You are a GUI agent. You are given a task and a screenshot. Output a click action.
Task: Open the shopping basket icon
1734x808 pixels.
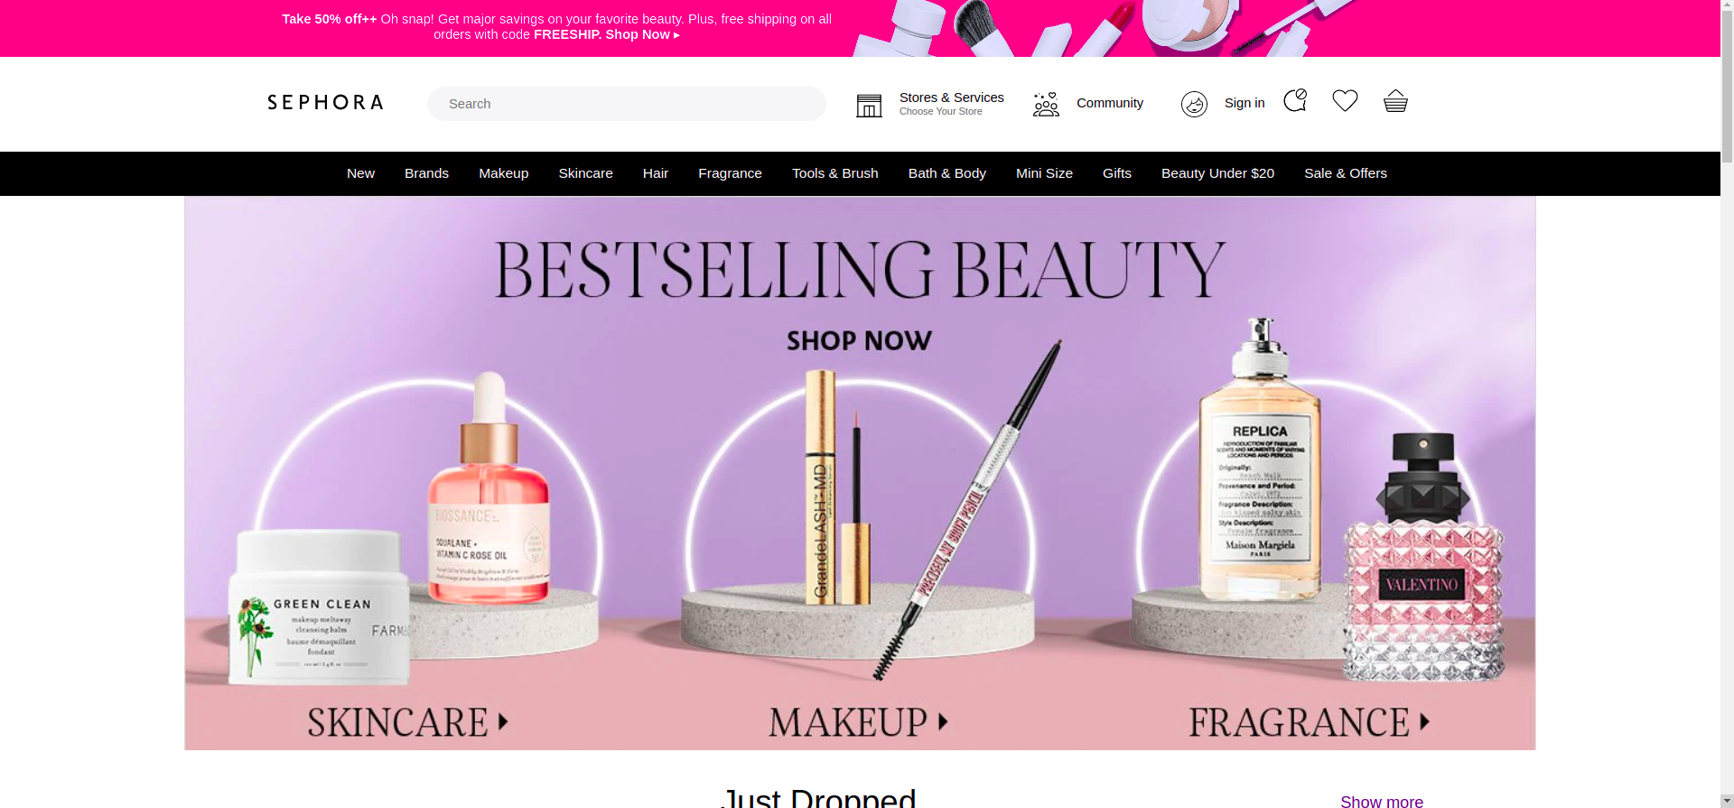coord(1395,101)
